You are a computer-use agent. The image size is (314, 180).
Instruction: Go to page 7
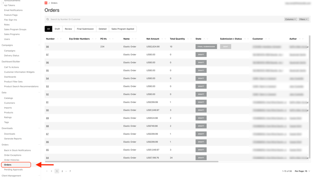(x=70, y=171)
